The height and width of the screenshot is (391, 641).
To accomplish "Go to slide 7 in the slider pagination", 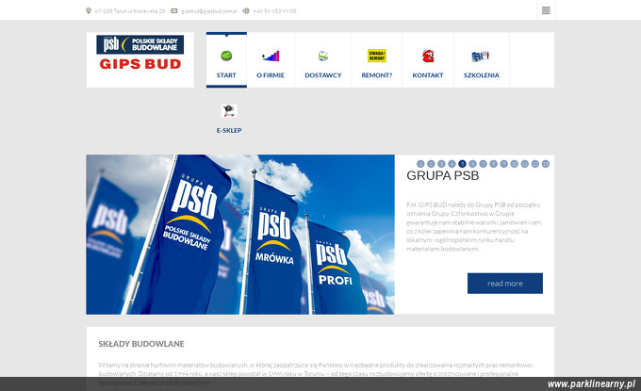I will (483, 164).
